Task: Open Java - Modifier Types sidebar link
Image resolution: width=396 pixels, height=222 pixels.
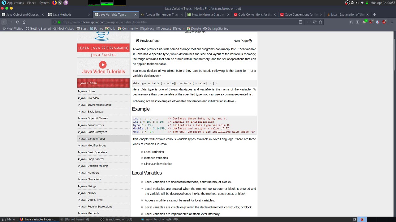Action: 93,146
